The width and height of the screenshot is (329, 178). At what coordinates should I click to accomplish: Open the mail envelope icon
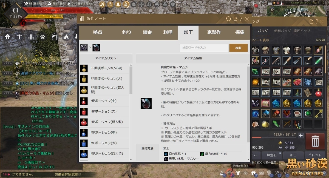(x=261, y=173)
